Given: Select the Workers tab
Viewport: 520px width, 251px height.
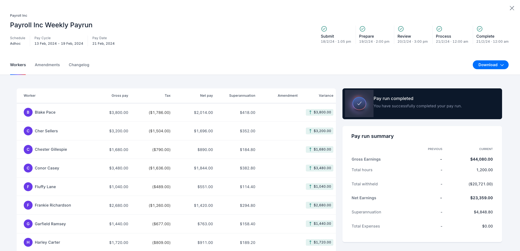Looking at the screenshot, I should [x=18, y=65].
